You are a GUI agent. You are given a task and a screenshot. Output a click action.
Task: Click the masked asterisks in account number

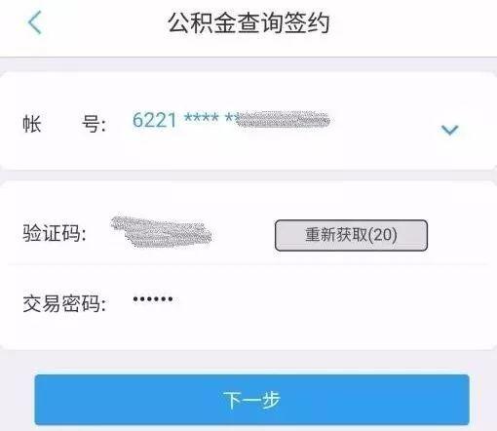coord(211,118)
